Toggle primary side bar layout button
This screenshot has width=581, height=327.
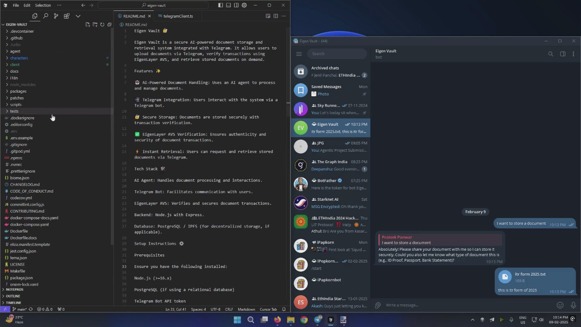click(221, 5)
